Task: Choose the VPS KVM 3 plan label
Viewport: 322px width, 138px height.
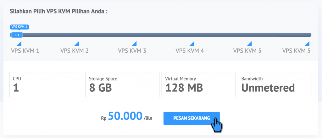Action: click(132, 51)
